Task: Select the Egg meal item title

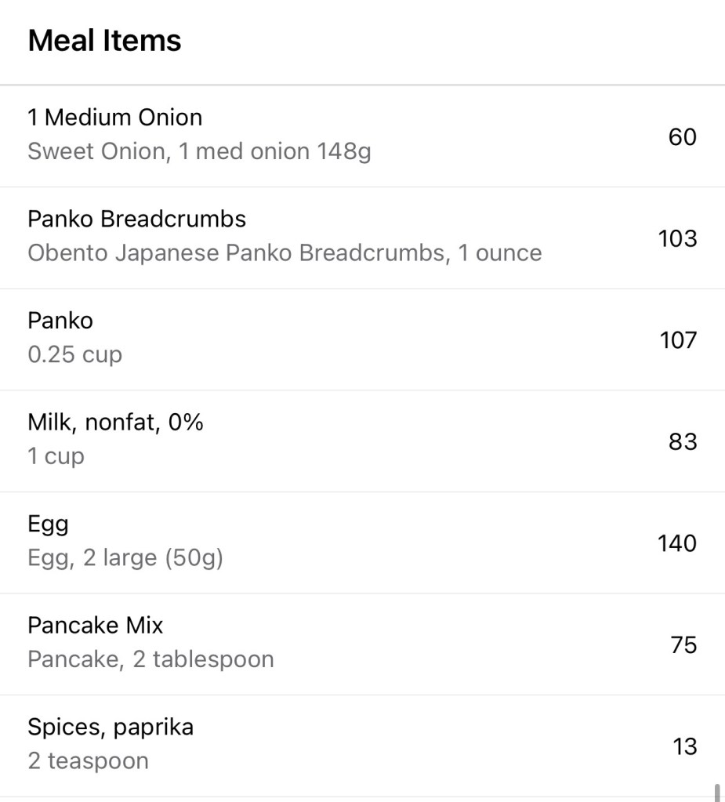Action: point(48,524)
